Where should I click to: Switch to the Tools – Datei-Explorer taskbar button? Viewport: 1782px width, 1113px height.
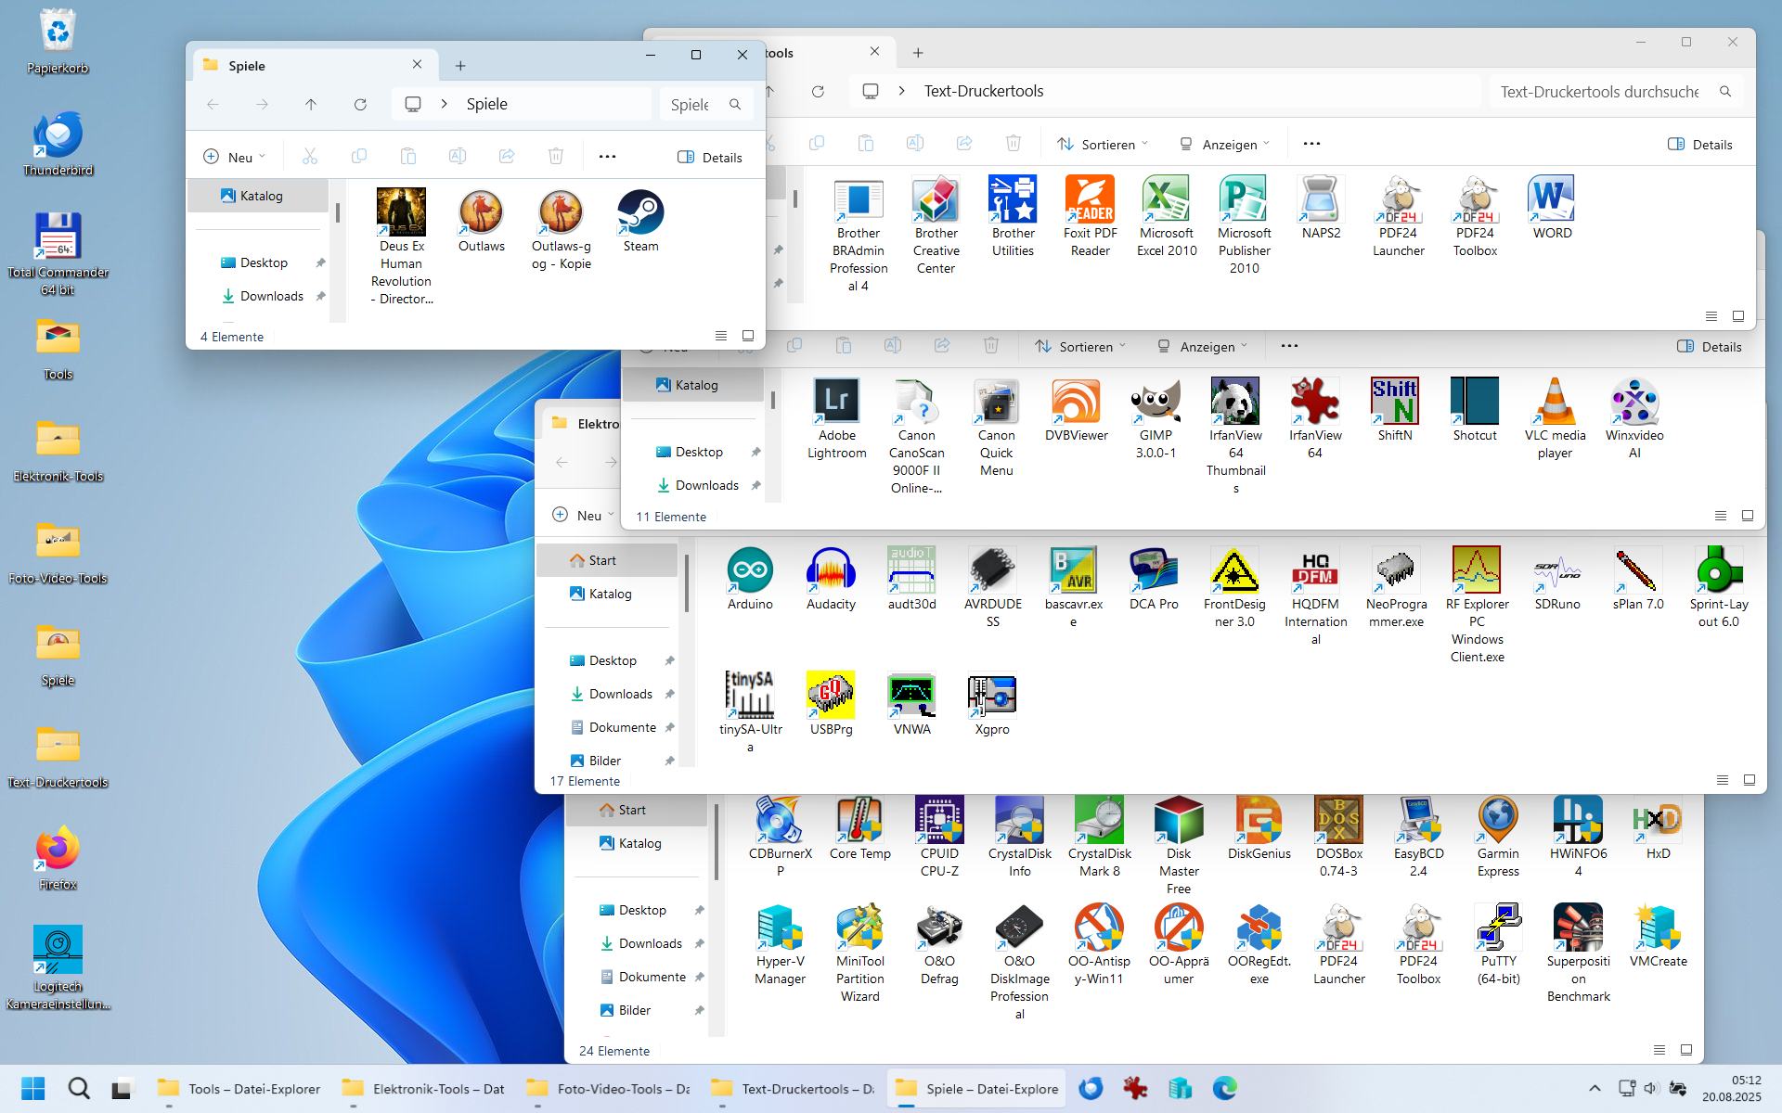pos(239,1088)
